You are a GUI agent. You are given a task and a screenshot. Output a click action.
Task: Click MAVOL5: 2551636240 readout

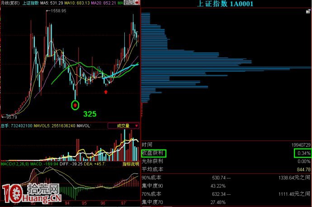(x=54, y=126)
